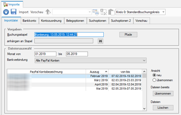The height and width of the screenshot is (115, 181).
Task: Click Vorschau in the toolbar
Action: pyautogui.click(x=37, y=12)
